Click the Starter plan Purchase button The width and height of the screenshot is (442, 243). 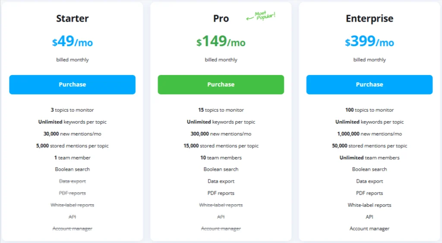72,84
